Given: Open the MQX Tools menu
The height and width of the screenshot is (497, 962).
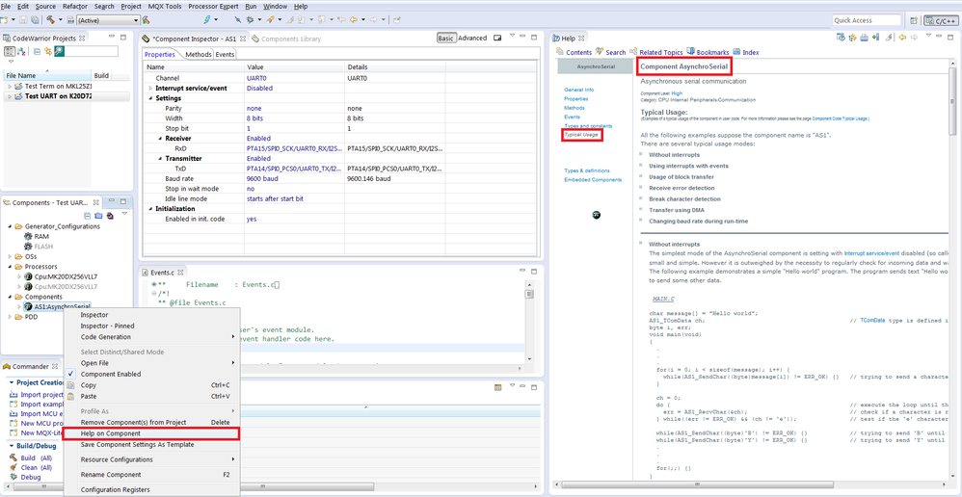Looking at the screenshot, I should [165, 6].
